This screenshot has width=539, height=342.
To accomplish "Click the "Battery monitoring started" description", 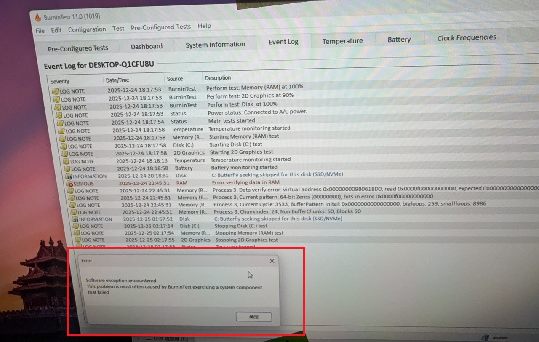I will [244, 167].
